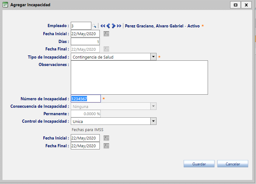The height and width of the screenshot is (184, 256).
Task: Open calendar for top Fecha Inicial
Action: 106,34
